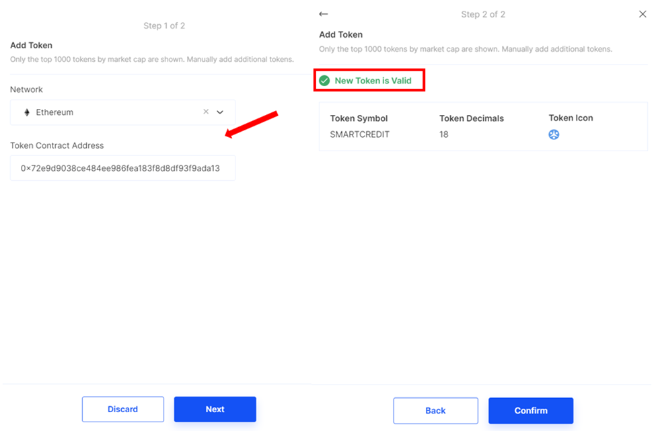The height and width of the screenshot is (431, 656).
Task: Click the 'Step 1 of 2' indicator
Action: pyautogui.click(x=164, y=26)
